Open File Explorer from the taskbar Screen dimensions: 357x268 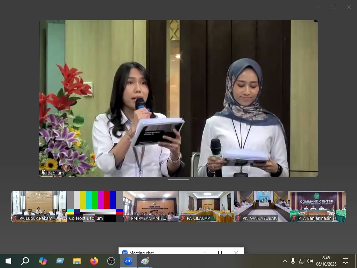pyautogui.click(x=77, y=261)
